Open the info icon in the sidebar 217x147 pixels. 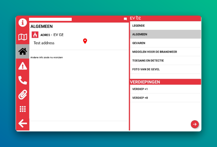(x=22, y=22)
